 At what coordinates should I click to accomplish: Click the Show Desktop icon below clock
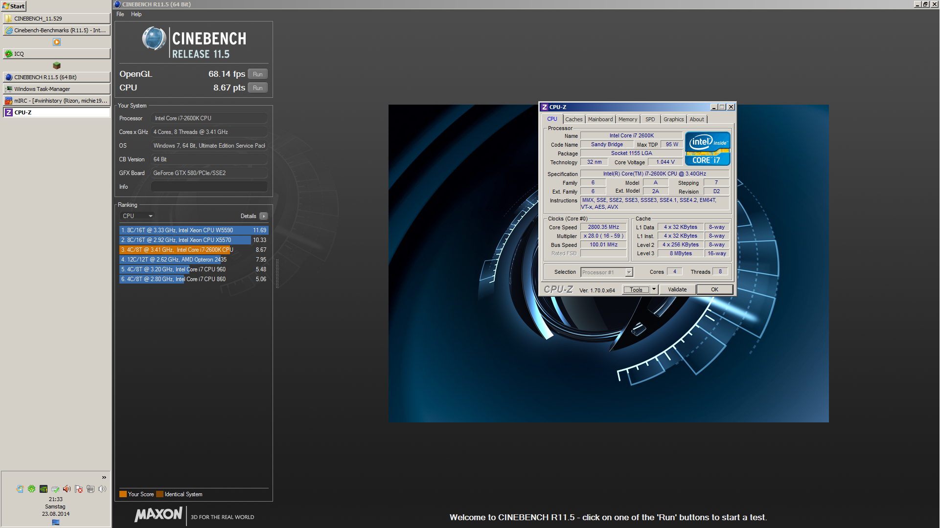click(x=56, y=522)
